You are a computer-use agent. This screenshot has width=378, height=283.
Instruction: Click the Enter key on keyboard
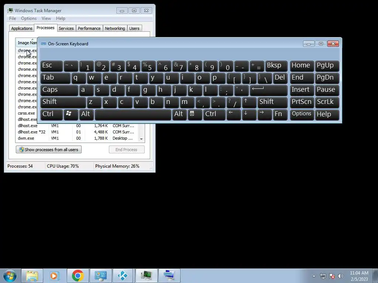click(269, 91)
